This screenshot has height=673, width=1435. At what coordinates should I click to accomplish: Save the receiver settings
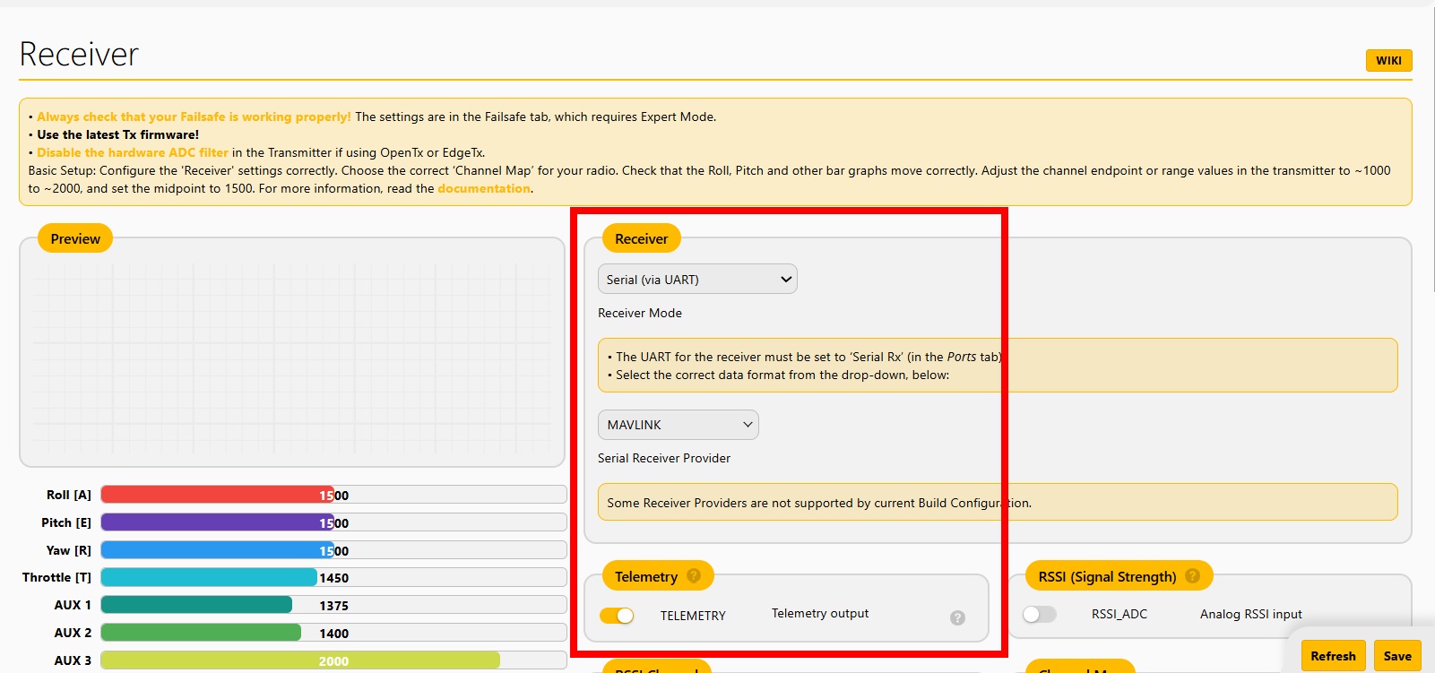[1396, 656]
